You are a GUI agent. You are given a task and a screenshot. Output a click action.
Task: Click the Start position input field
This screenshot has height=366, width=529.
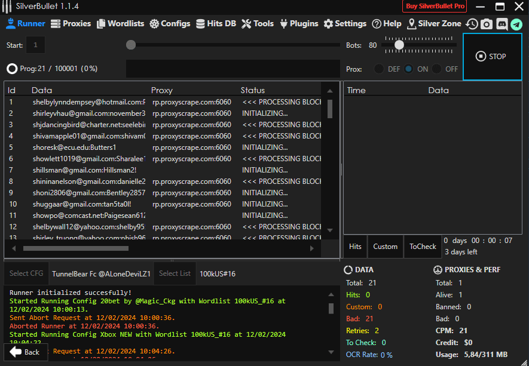[36, 45]
